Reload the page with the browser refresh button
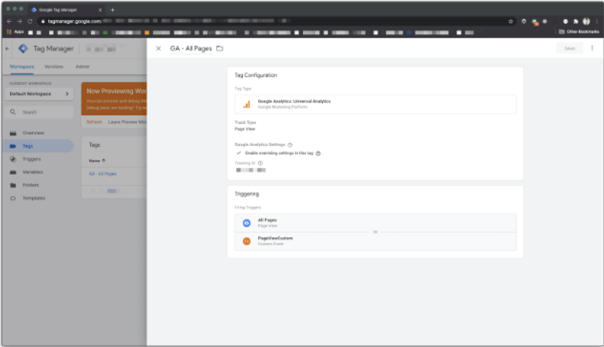The height and width of the screenshot is (347, 604). coord(30,21)
